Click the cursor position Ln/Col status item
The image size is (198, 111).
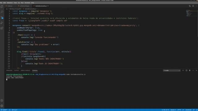click(165, 110)
